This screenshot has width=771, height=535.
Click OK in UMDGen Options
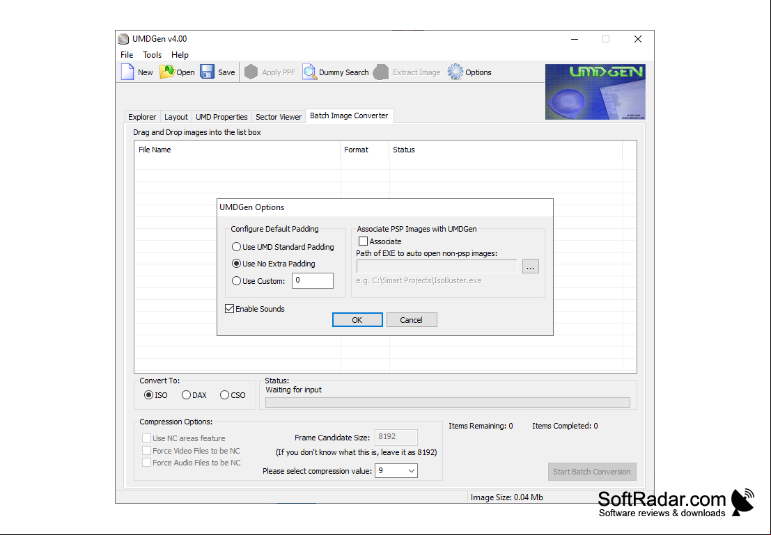click(x=357, y=320)
